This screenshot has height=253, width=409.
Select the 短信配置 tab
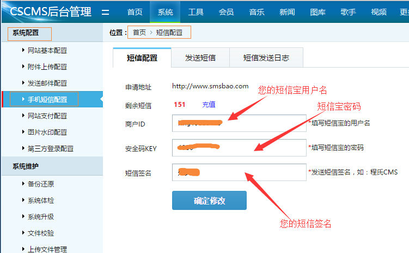tap(142, 58)
